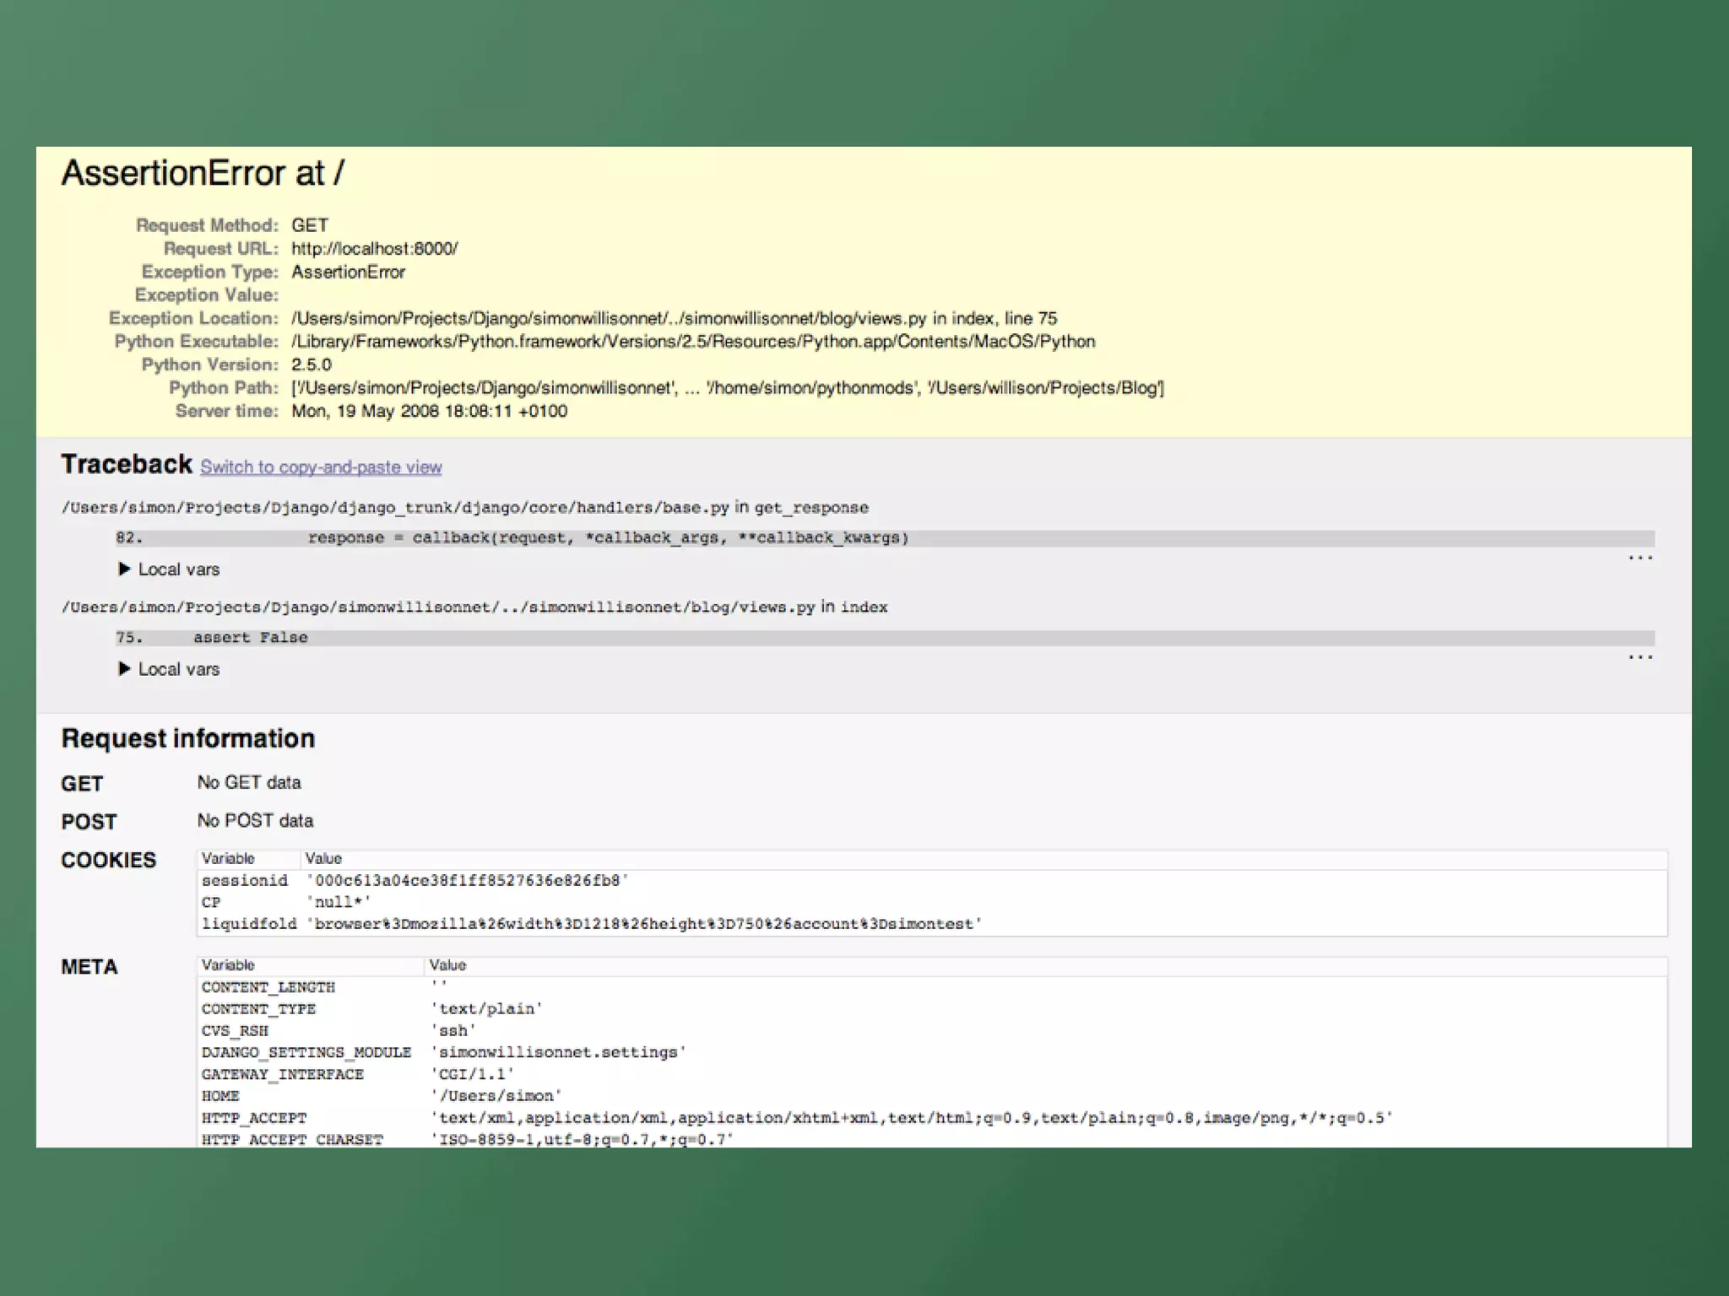1729x1296 pixels.
Task: Expand Local vars under views.py index frame
Action: (x=170, y=669)
